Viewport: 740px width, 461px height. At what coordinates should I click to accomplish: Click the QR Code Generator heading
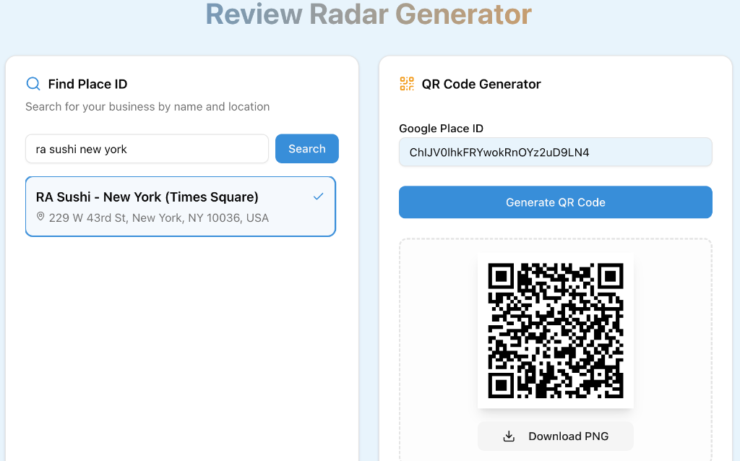(481, 84)
